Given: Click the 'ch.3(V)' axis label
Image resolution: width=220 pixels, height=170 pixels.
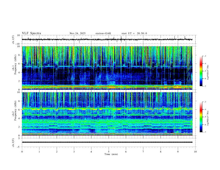Looking at the screenshot, I should click(13, 142).
